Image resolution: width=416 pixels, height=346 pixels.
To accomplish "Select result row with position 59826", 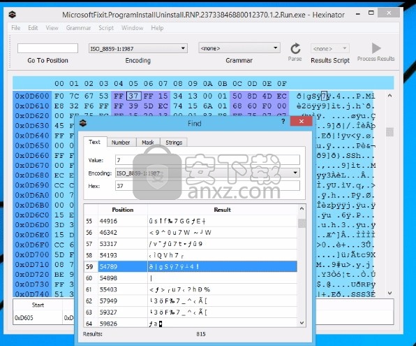I will tap(191, 324).
